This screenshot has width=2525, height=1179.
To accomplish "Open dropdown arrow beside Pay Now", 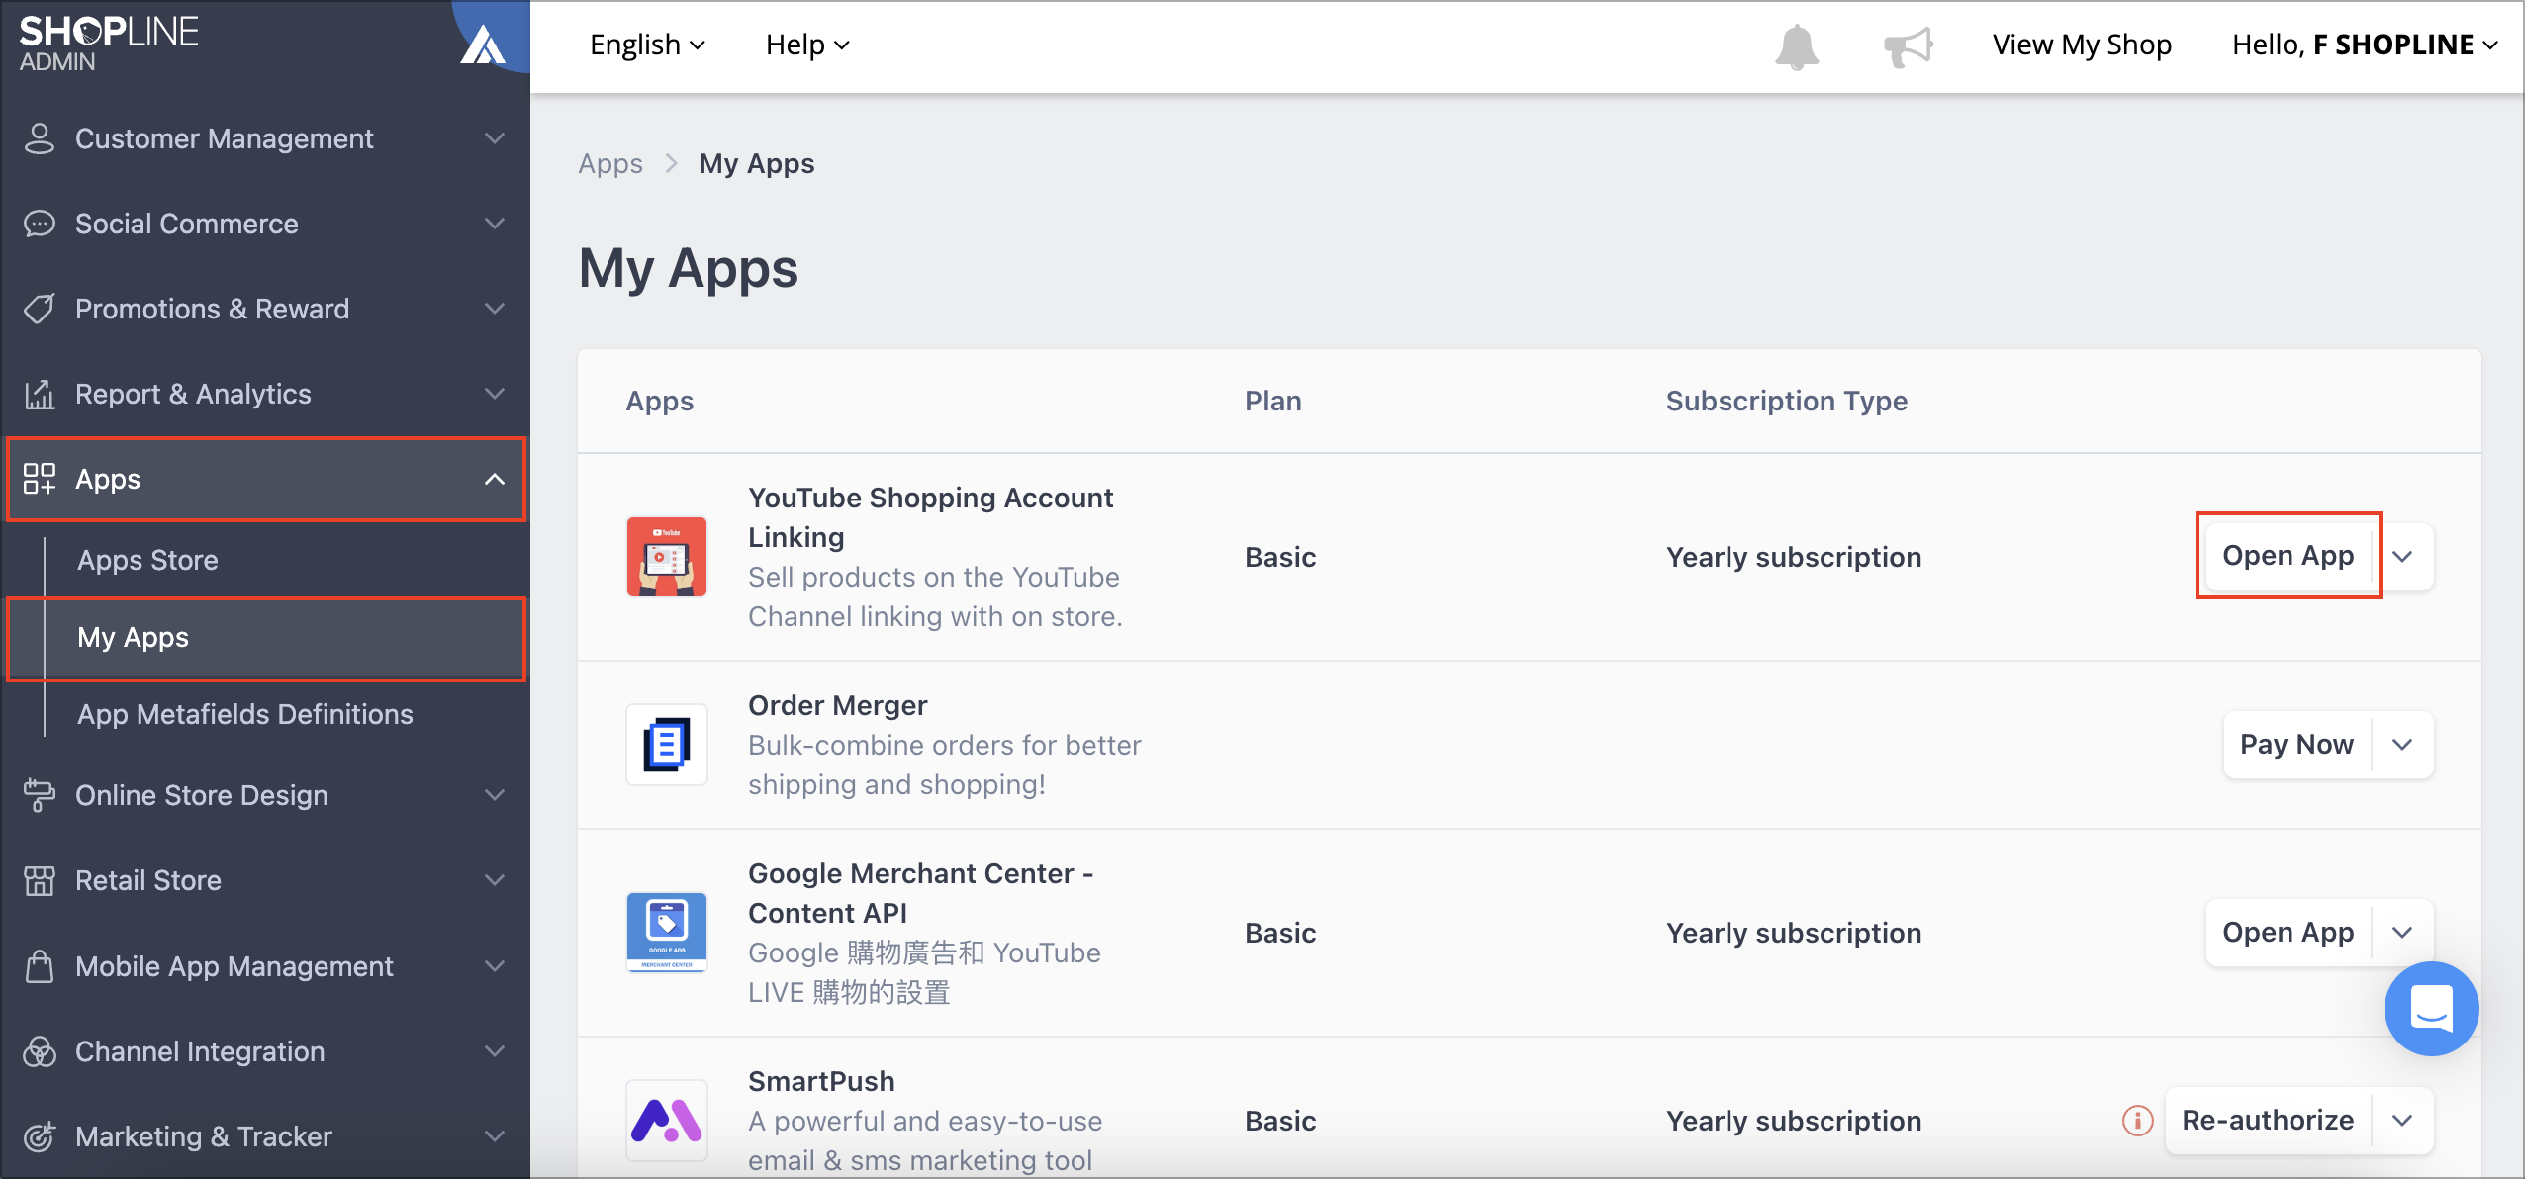I will click(2402, 745).
